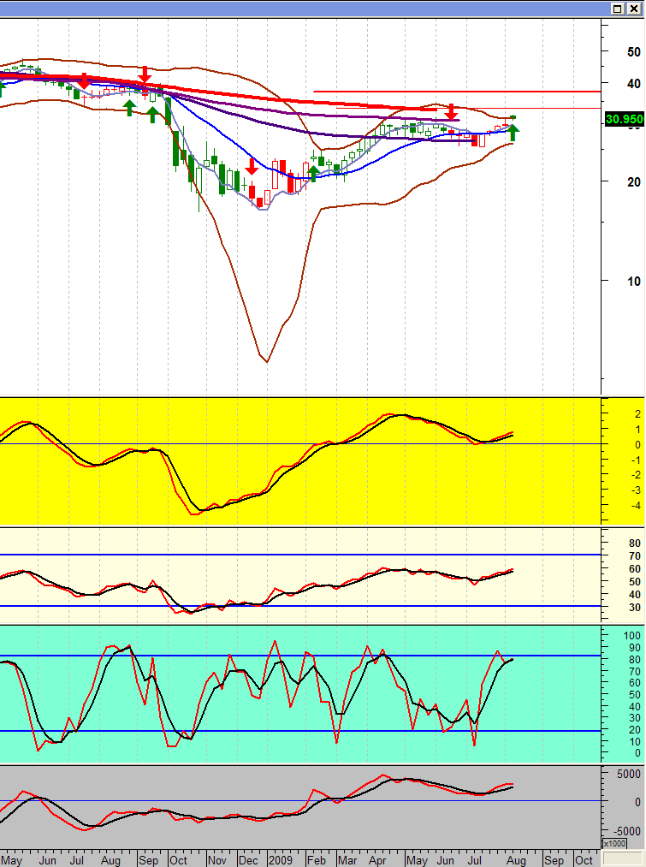Click the -5000 value on gray panel axis
Image resolution: width=646 pixels, height=867 pixels.
pos(626,831)
